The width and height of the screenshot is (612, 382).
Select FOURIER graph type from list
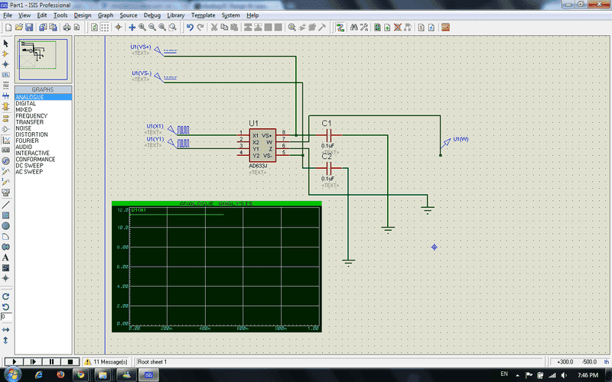click(27, 141)
